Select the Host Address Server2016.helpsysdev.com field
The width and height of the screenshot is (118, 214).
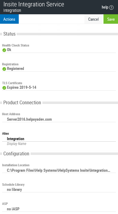(x=59, y=119)
